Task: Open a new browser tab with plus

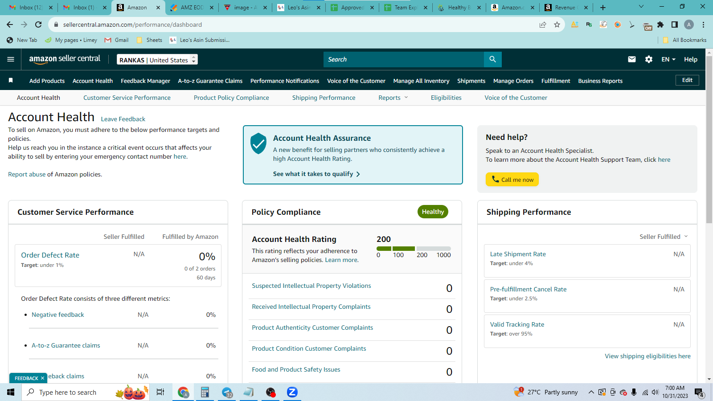Action: pyautogui.click(x=603, y=8)
